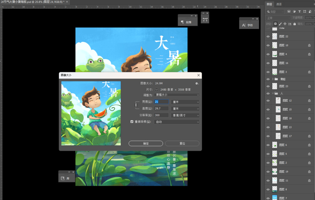Open the resample method 自动 dropdown

[x=177, y=122]
